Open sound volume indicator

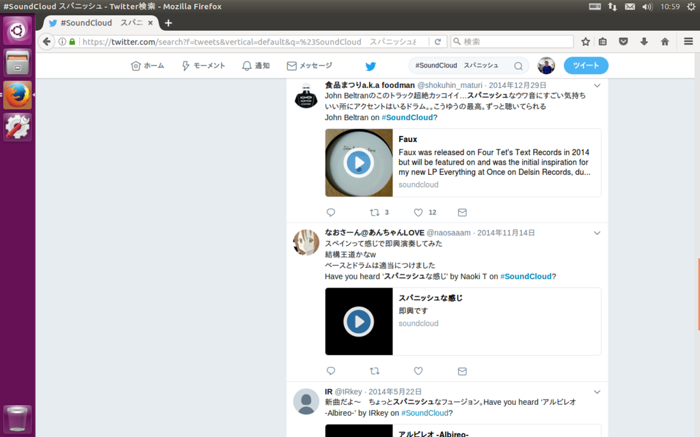click(x=647, y=7)
